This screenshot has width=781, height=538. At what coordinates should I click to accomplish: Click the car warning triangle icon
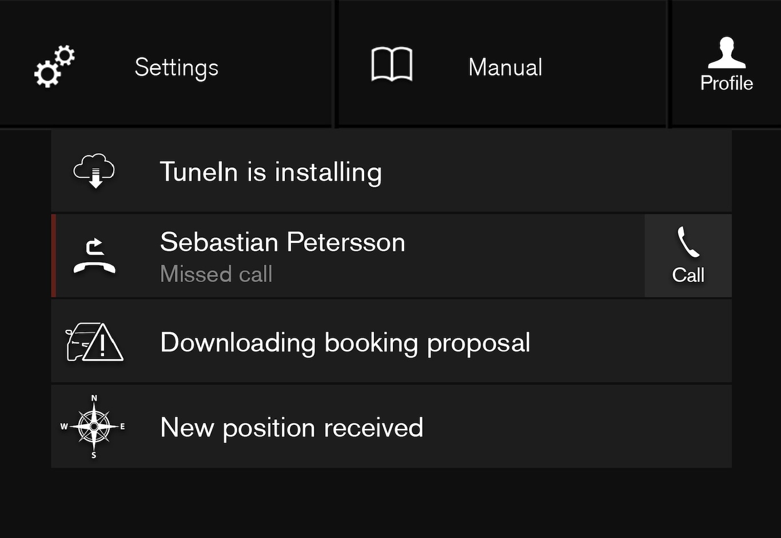pyautogui.click(x=94, y=342)
